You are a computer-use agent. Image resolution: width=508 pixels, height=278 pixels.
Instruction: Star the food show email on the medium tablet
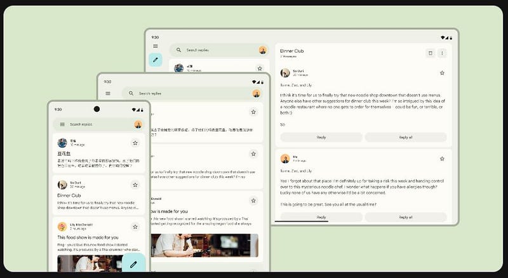click(253, 201)
